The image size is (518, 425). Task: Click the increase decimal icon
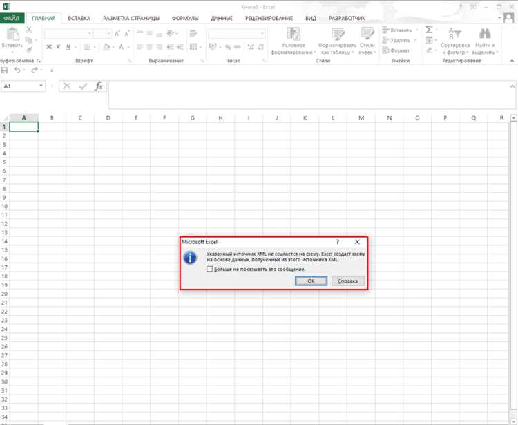[x=251, y=47]
